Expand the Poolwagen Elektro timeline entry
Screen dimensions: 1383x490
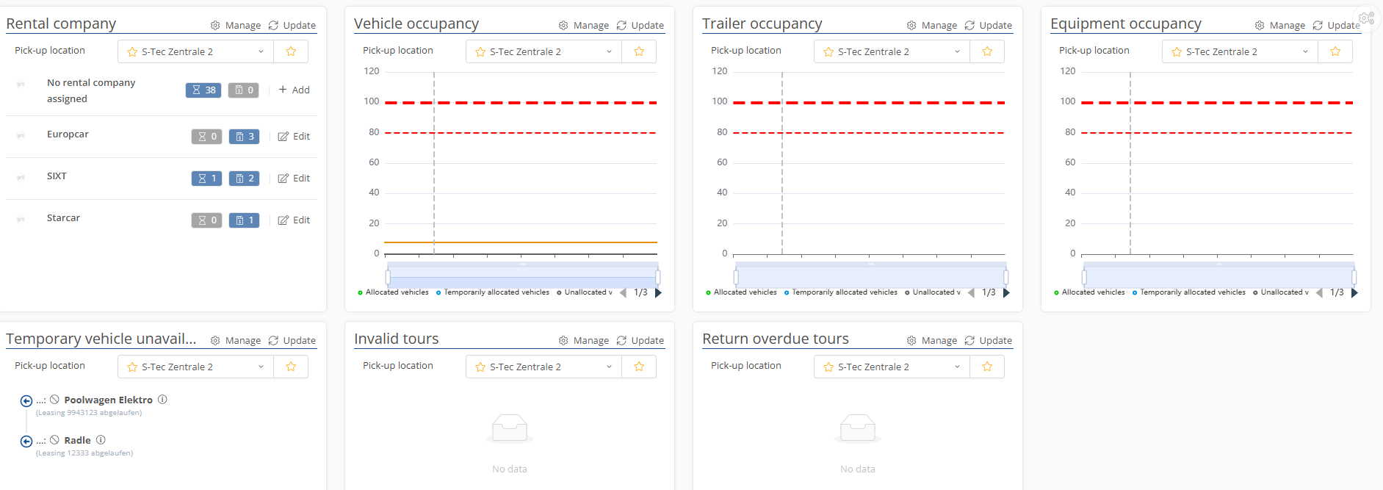click(x=26, y=400)
